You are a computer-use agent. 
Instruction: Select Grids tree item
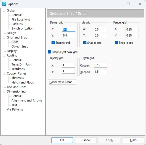15,42
